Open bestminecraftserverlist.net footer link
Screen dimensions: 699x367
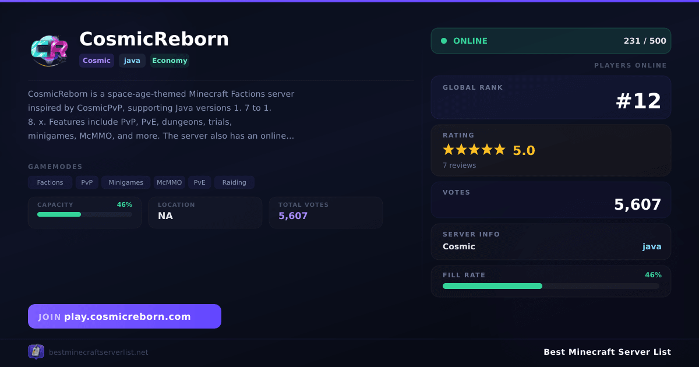click(98, 352)
